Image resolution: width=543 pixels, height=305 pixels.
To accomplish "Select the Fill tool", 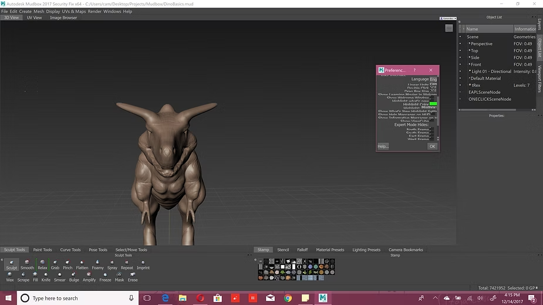I will [x=35, y=277].
